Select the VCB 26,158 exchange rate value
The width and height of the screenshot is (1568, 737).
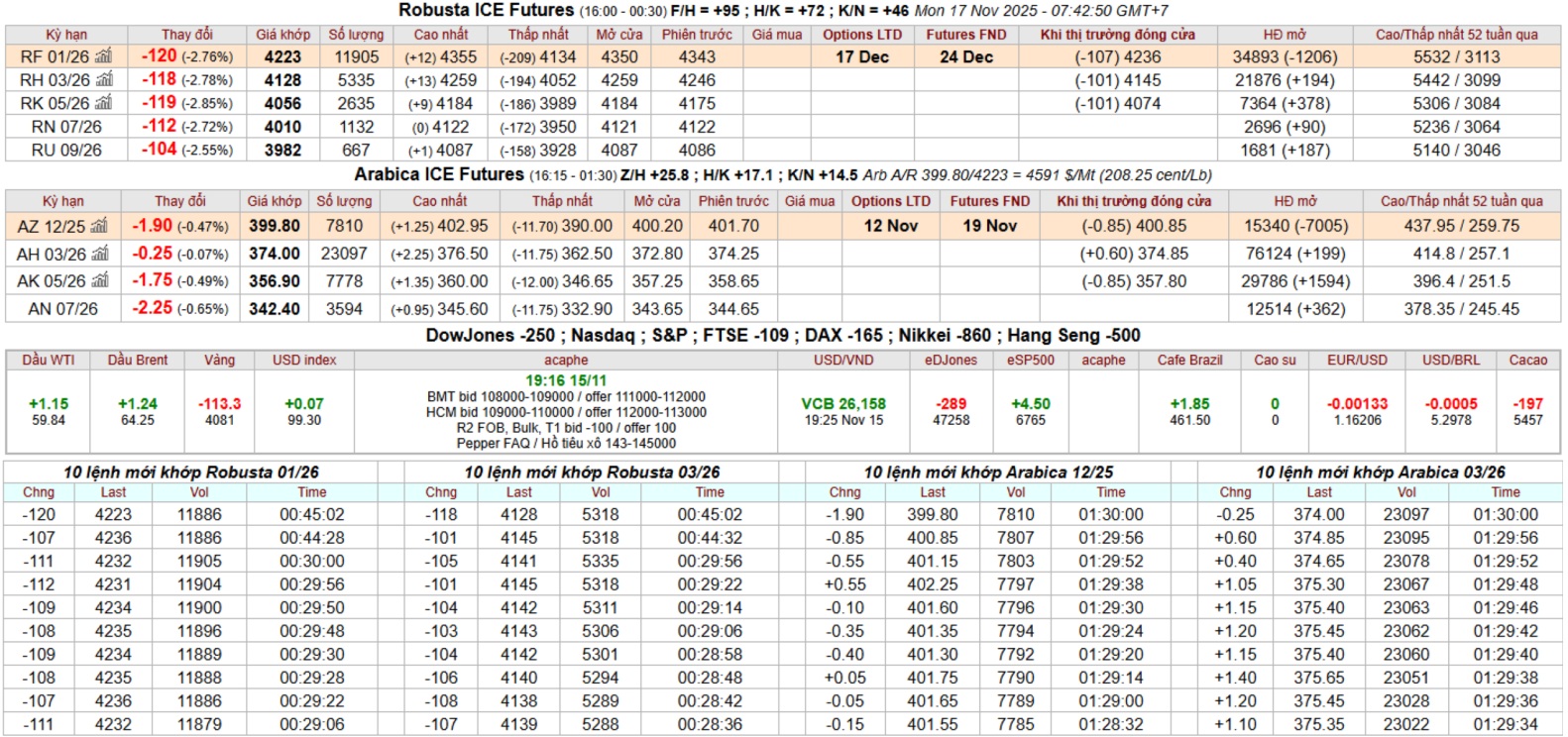(843, 404)
